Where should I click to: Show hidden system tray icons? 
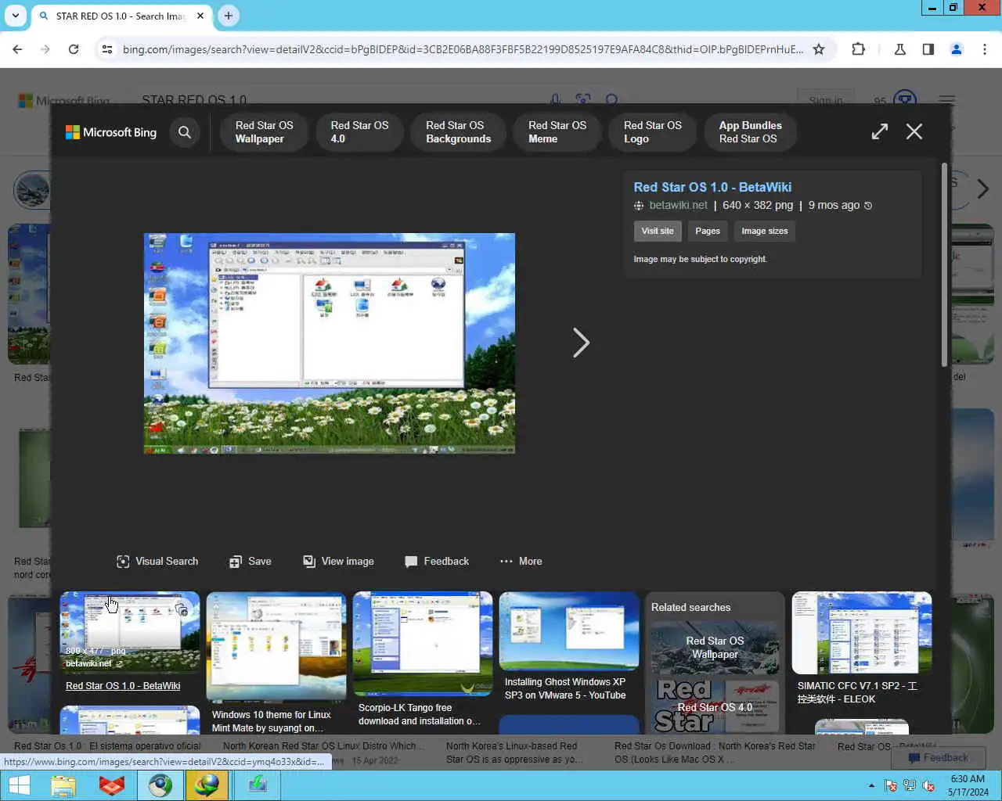pyautogui.click(x=871, y=785)
